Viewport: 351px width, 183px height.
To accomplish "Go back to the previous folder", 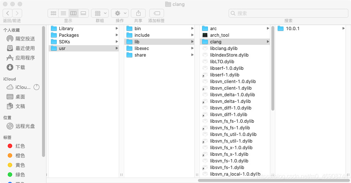I will 7,13.
